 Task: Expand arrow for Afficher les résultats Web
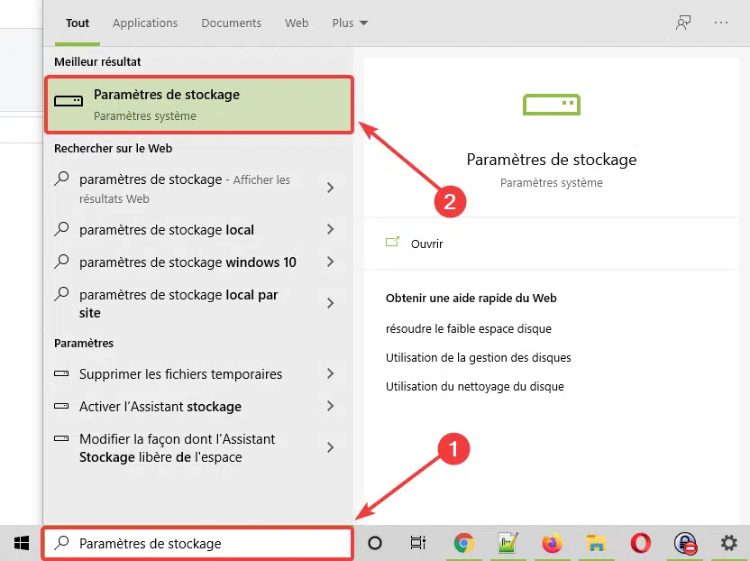330,188
